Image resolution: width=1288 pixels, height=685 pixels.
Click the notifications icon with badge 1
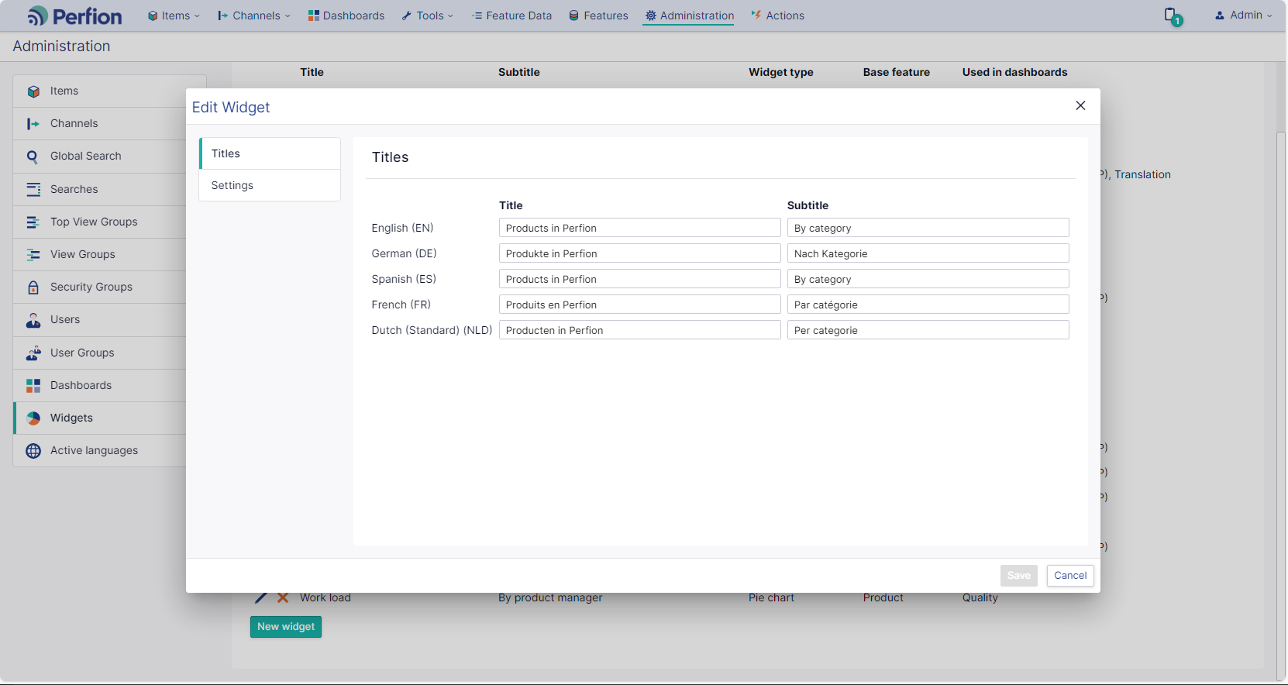pos(1173,16)
